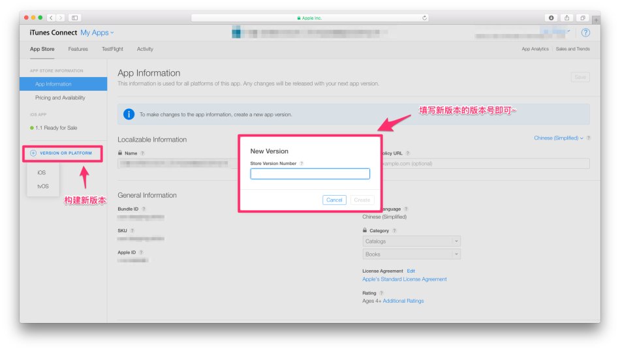The height and width of the screenshot is (351, 620).
Task: Choose iOS from the platform menu
Action: (42, 173)
